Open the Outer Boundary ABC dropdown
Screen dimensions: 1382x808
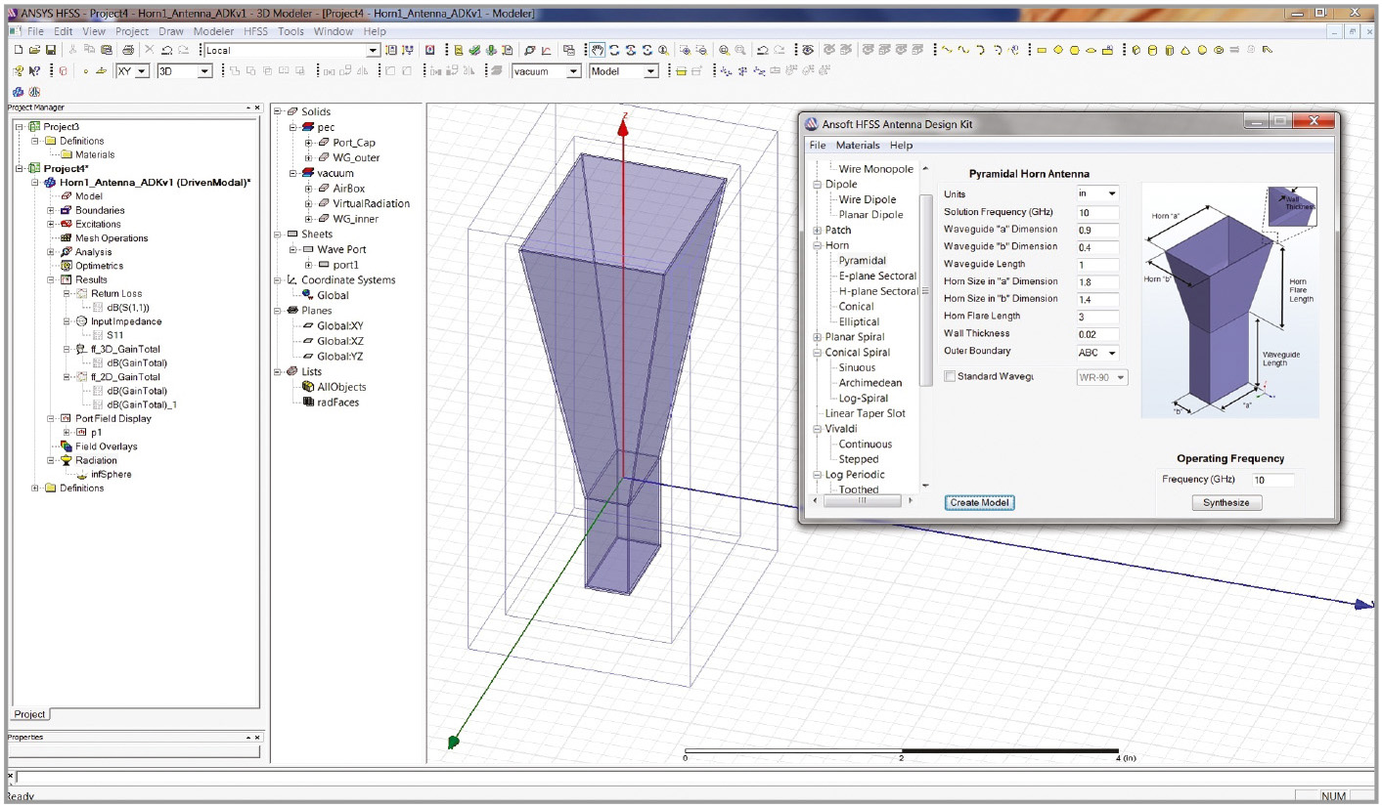point(1111,353)
